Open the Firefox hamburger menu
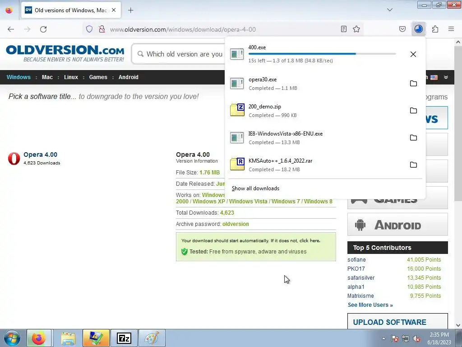 451,29
